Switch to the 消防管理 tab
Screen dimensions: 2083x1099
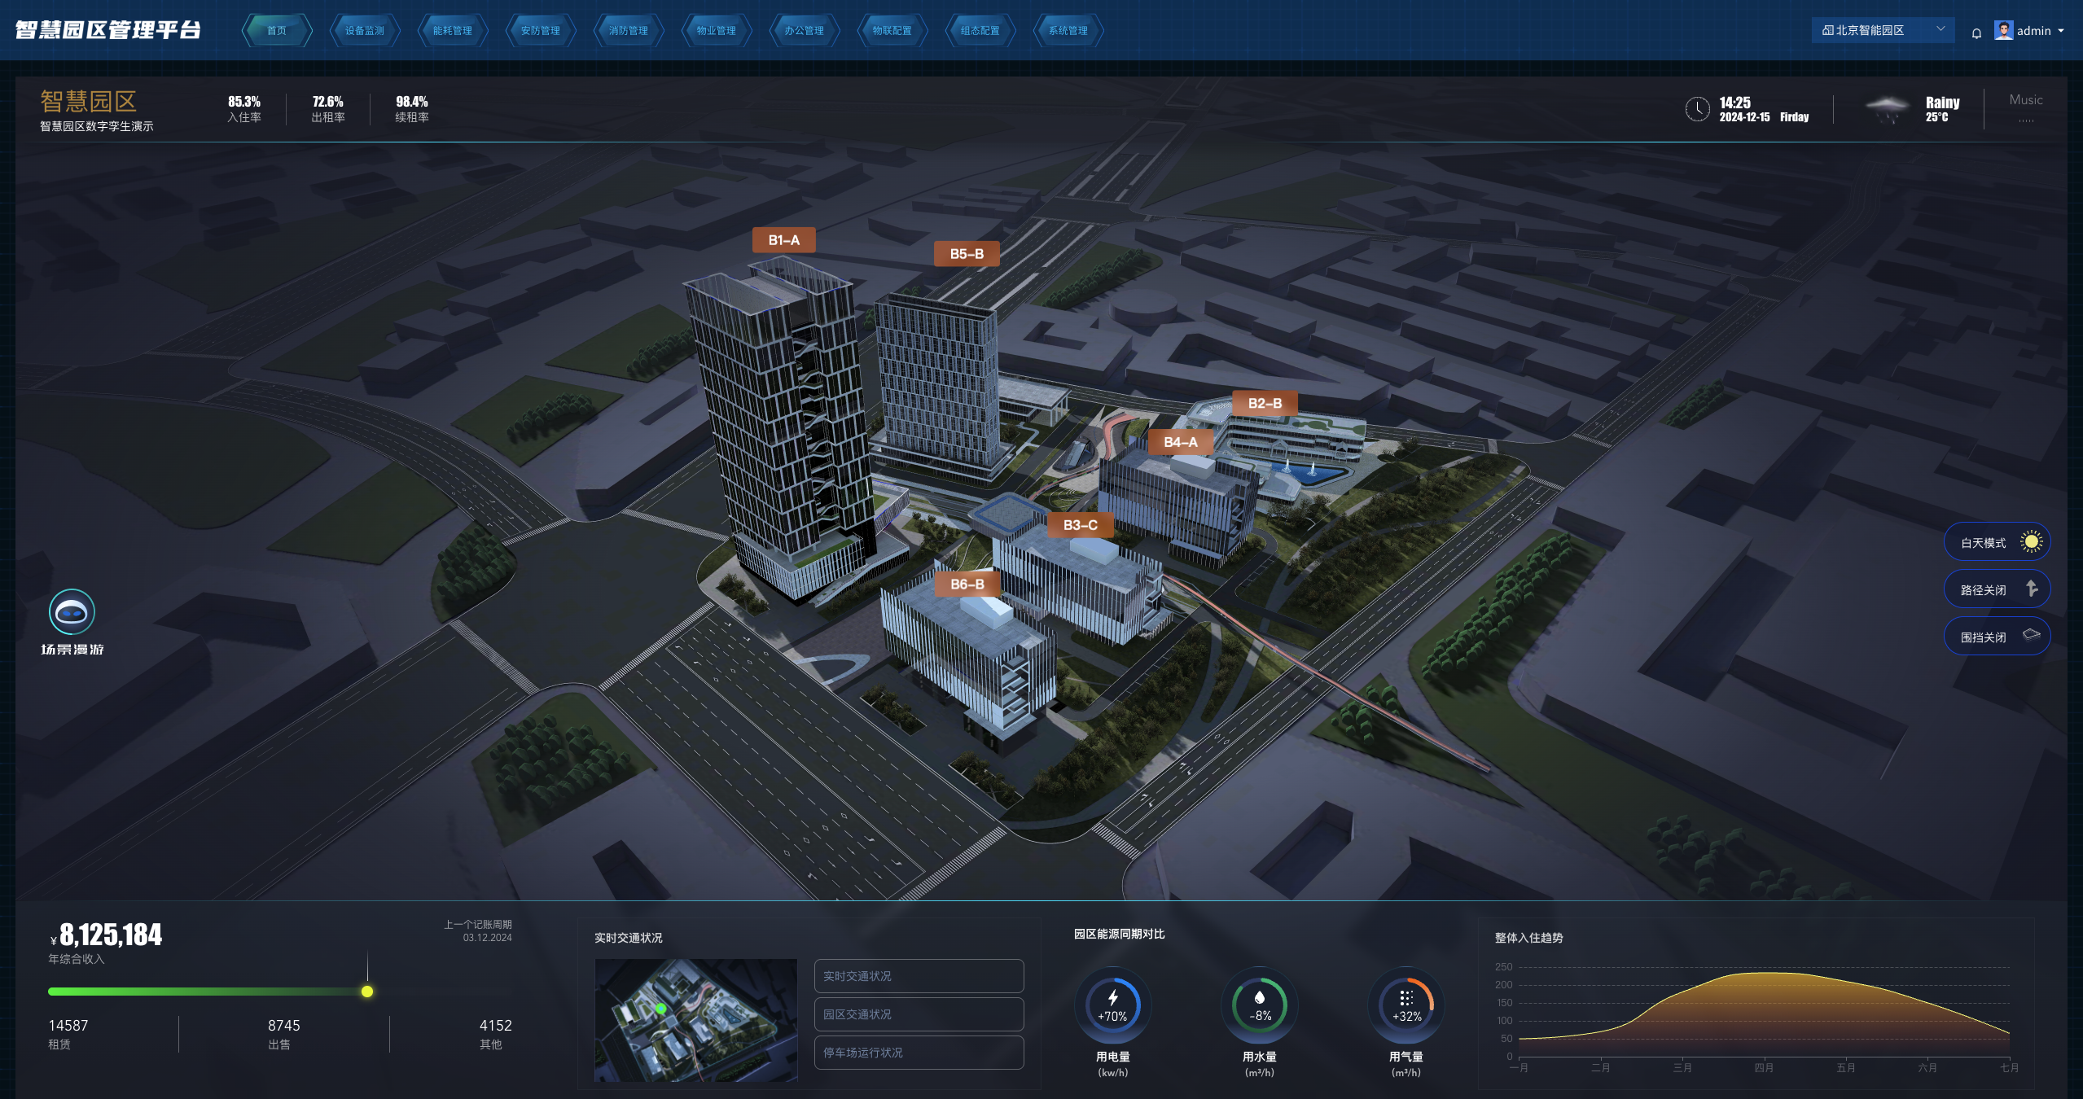tap(628, 30)
